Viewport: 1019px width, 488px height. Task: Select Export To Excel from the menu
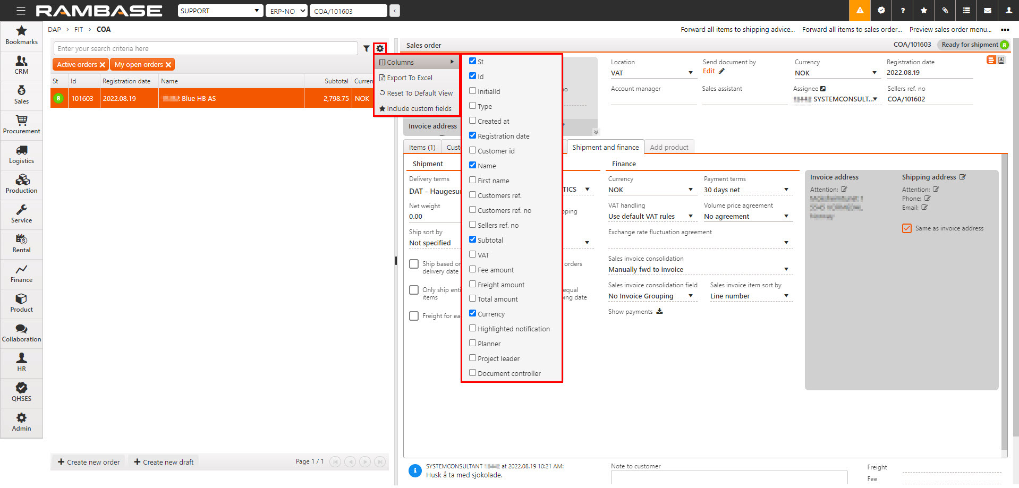tap(410, 78)
